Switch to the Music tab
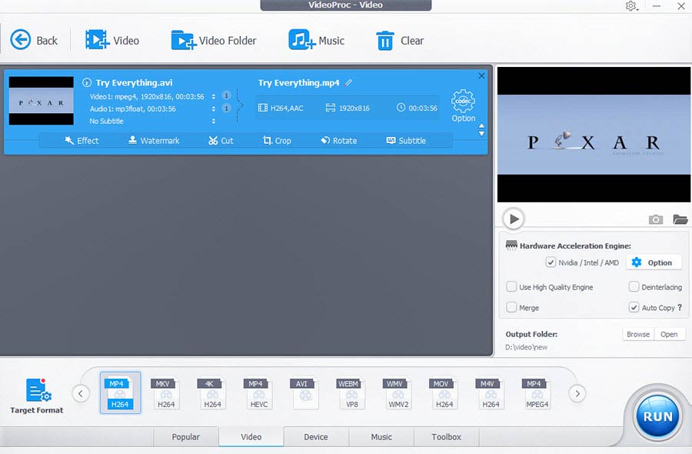 point(381,437)
